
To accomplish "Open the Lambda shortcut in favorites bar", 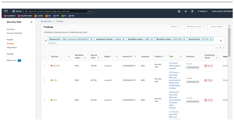I will click(39, 16).
